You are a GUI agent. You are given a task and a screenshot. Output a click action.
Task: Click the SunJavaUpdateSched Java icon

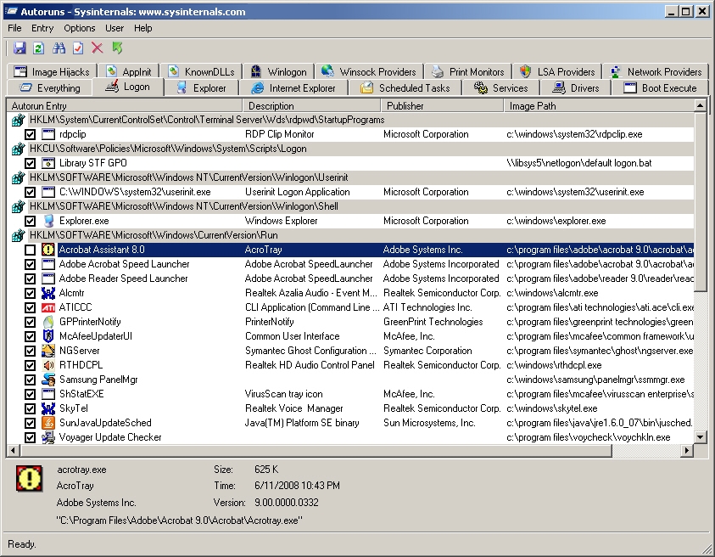(48, 423)
